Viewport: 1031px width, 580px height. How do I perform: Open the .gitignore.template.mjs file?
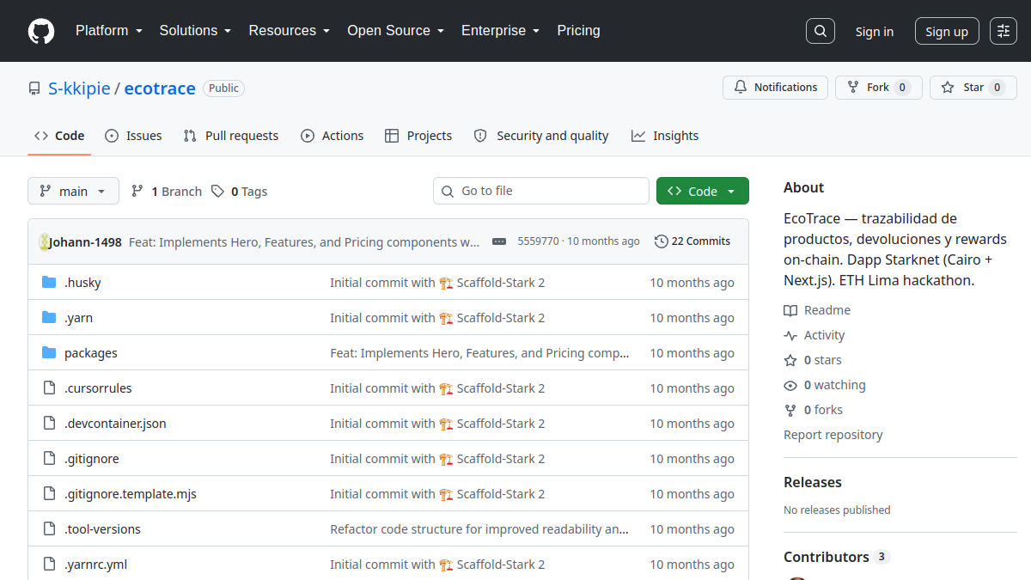(131, 494)
